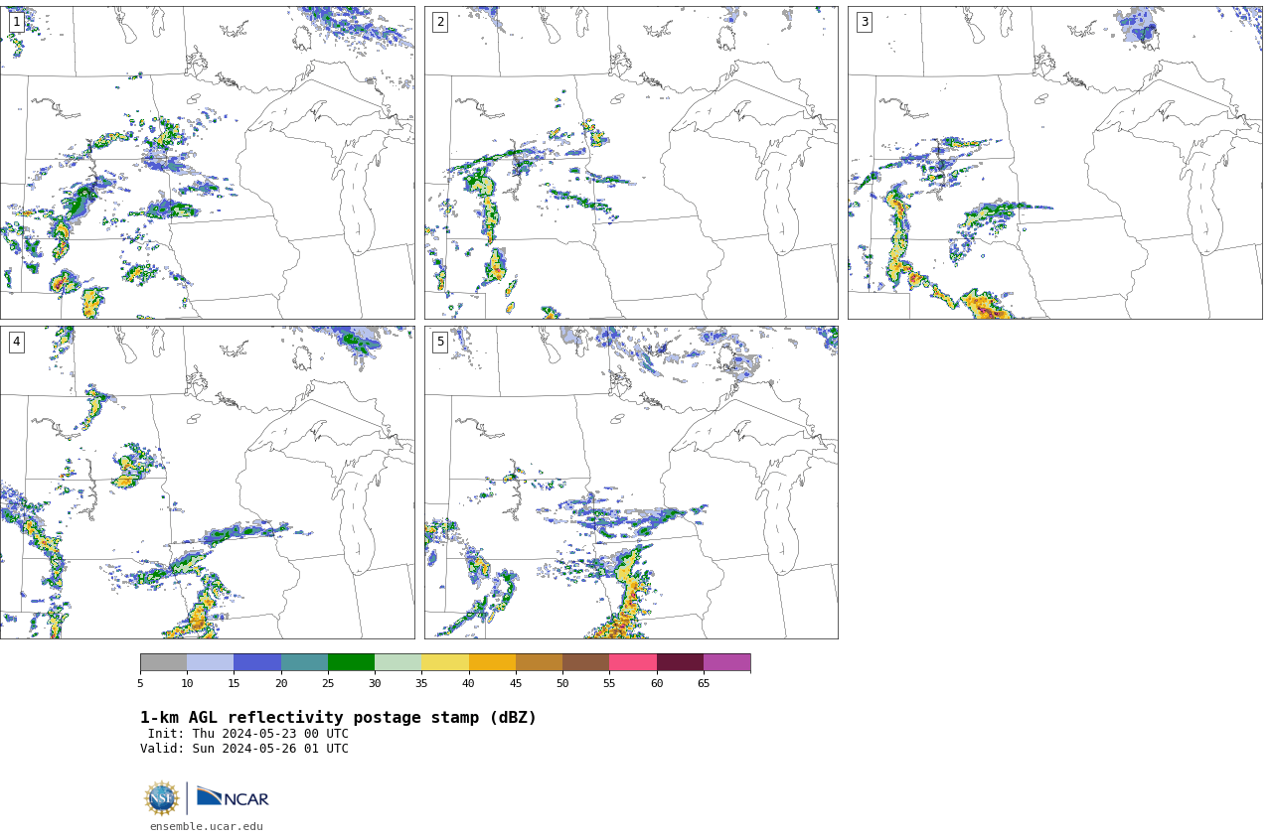
Task: Click the 5 tick label on colorbar
Action: 140,683
